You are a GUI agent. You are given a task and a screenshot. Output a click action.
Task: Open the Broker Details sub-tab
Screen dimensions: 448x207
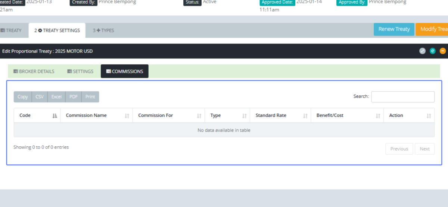click(x=34, y=71)
